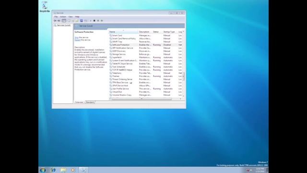Click the Services taskbar button
307x173 pixels.
[x=83, y=170]
